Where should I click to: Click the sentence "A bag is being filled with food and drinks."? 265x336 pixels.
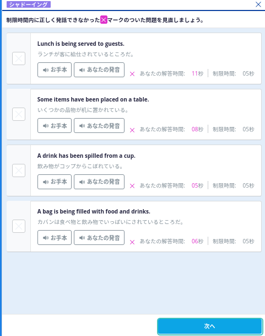(94, 211)
